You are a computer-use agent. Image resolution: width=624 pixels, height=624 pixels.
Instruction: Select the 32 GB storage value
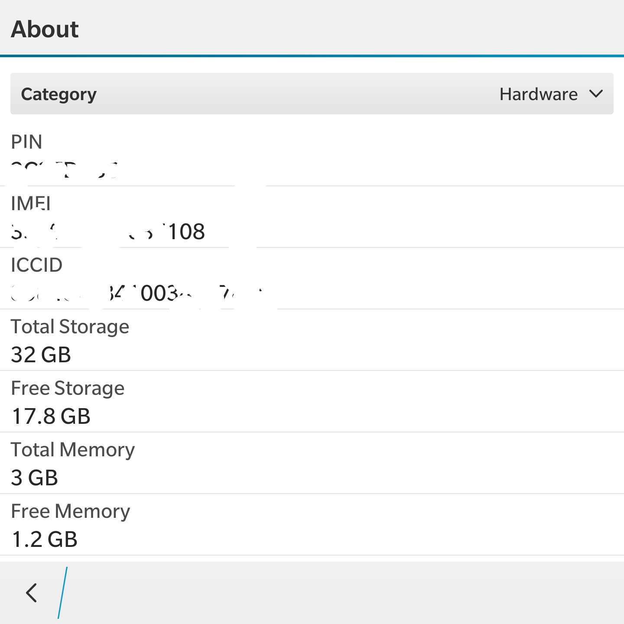[x=41, y=355]
